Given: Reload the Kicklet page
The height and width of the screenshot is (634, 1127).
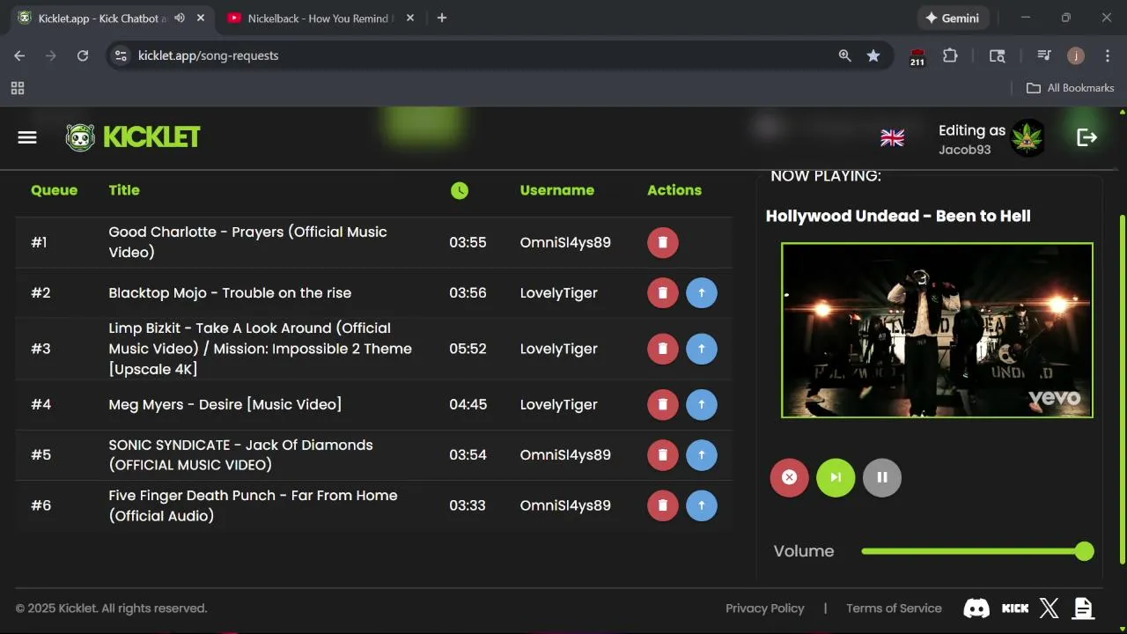Looking at the screenshot, I should tap(83, 55).
